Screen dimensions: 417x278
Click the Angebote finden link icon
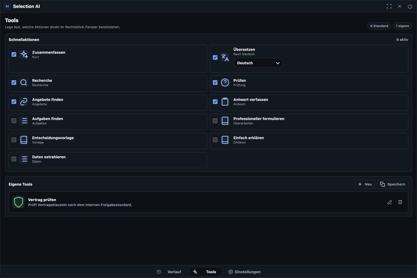24,102
